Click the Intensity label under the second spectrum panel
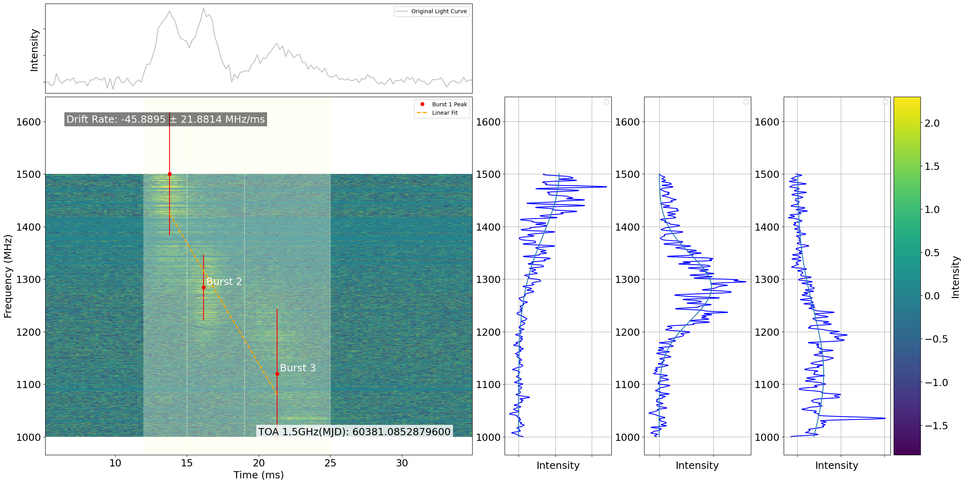 (x=697, y=465)
